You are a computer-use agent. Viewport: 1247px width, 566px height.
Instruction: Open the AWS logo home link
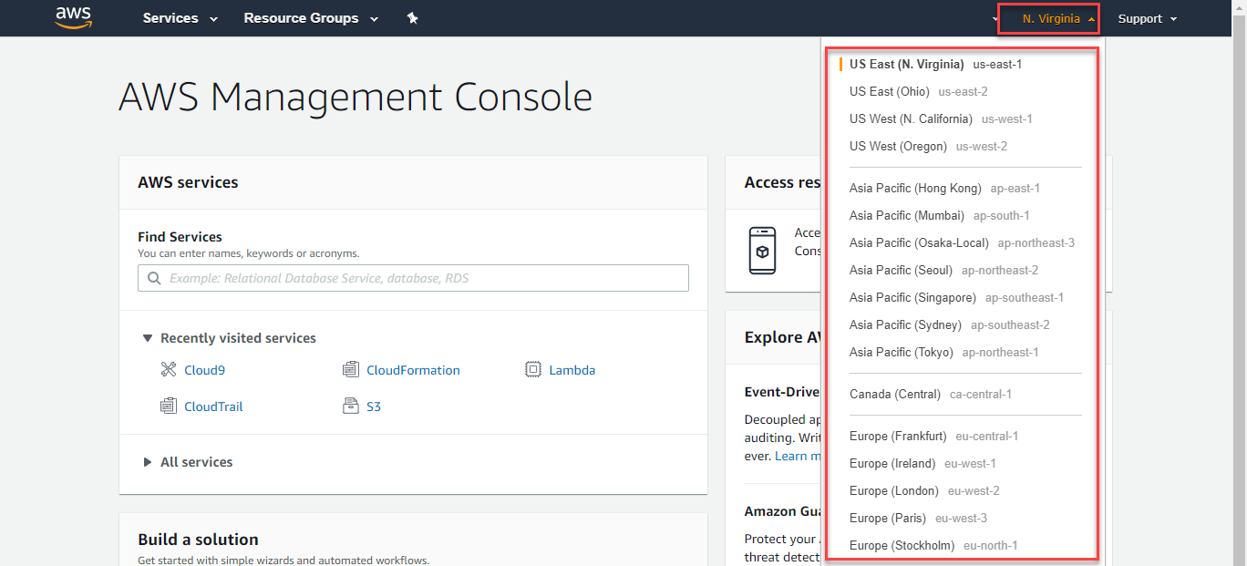point(74,17)
